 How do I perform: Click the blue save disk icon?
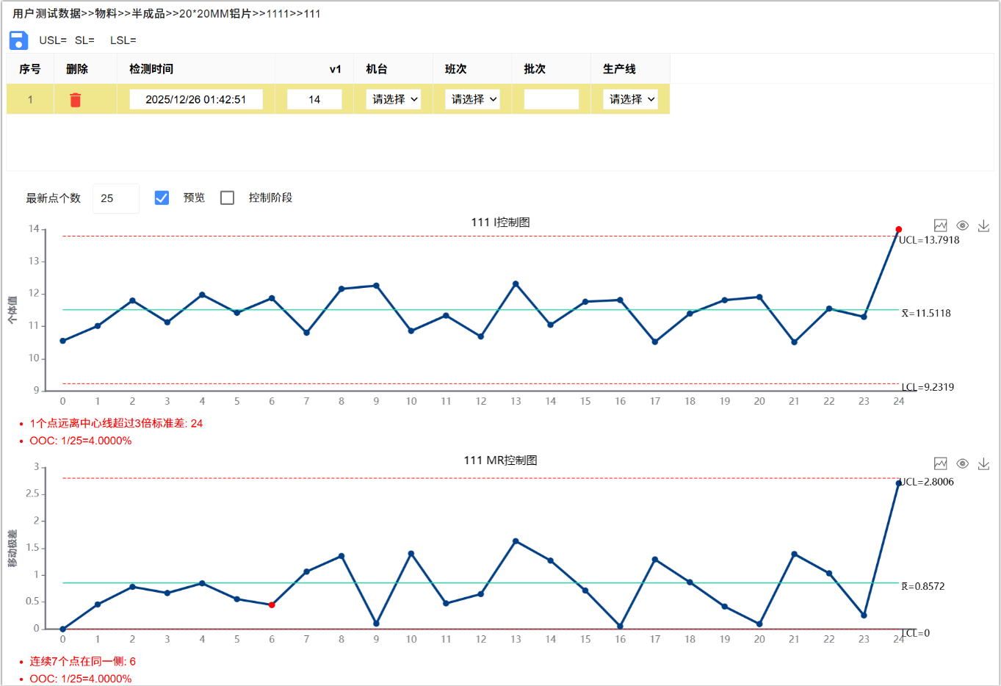click(x=18, y=40)
